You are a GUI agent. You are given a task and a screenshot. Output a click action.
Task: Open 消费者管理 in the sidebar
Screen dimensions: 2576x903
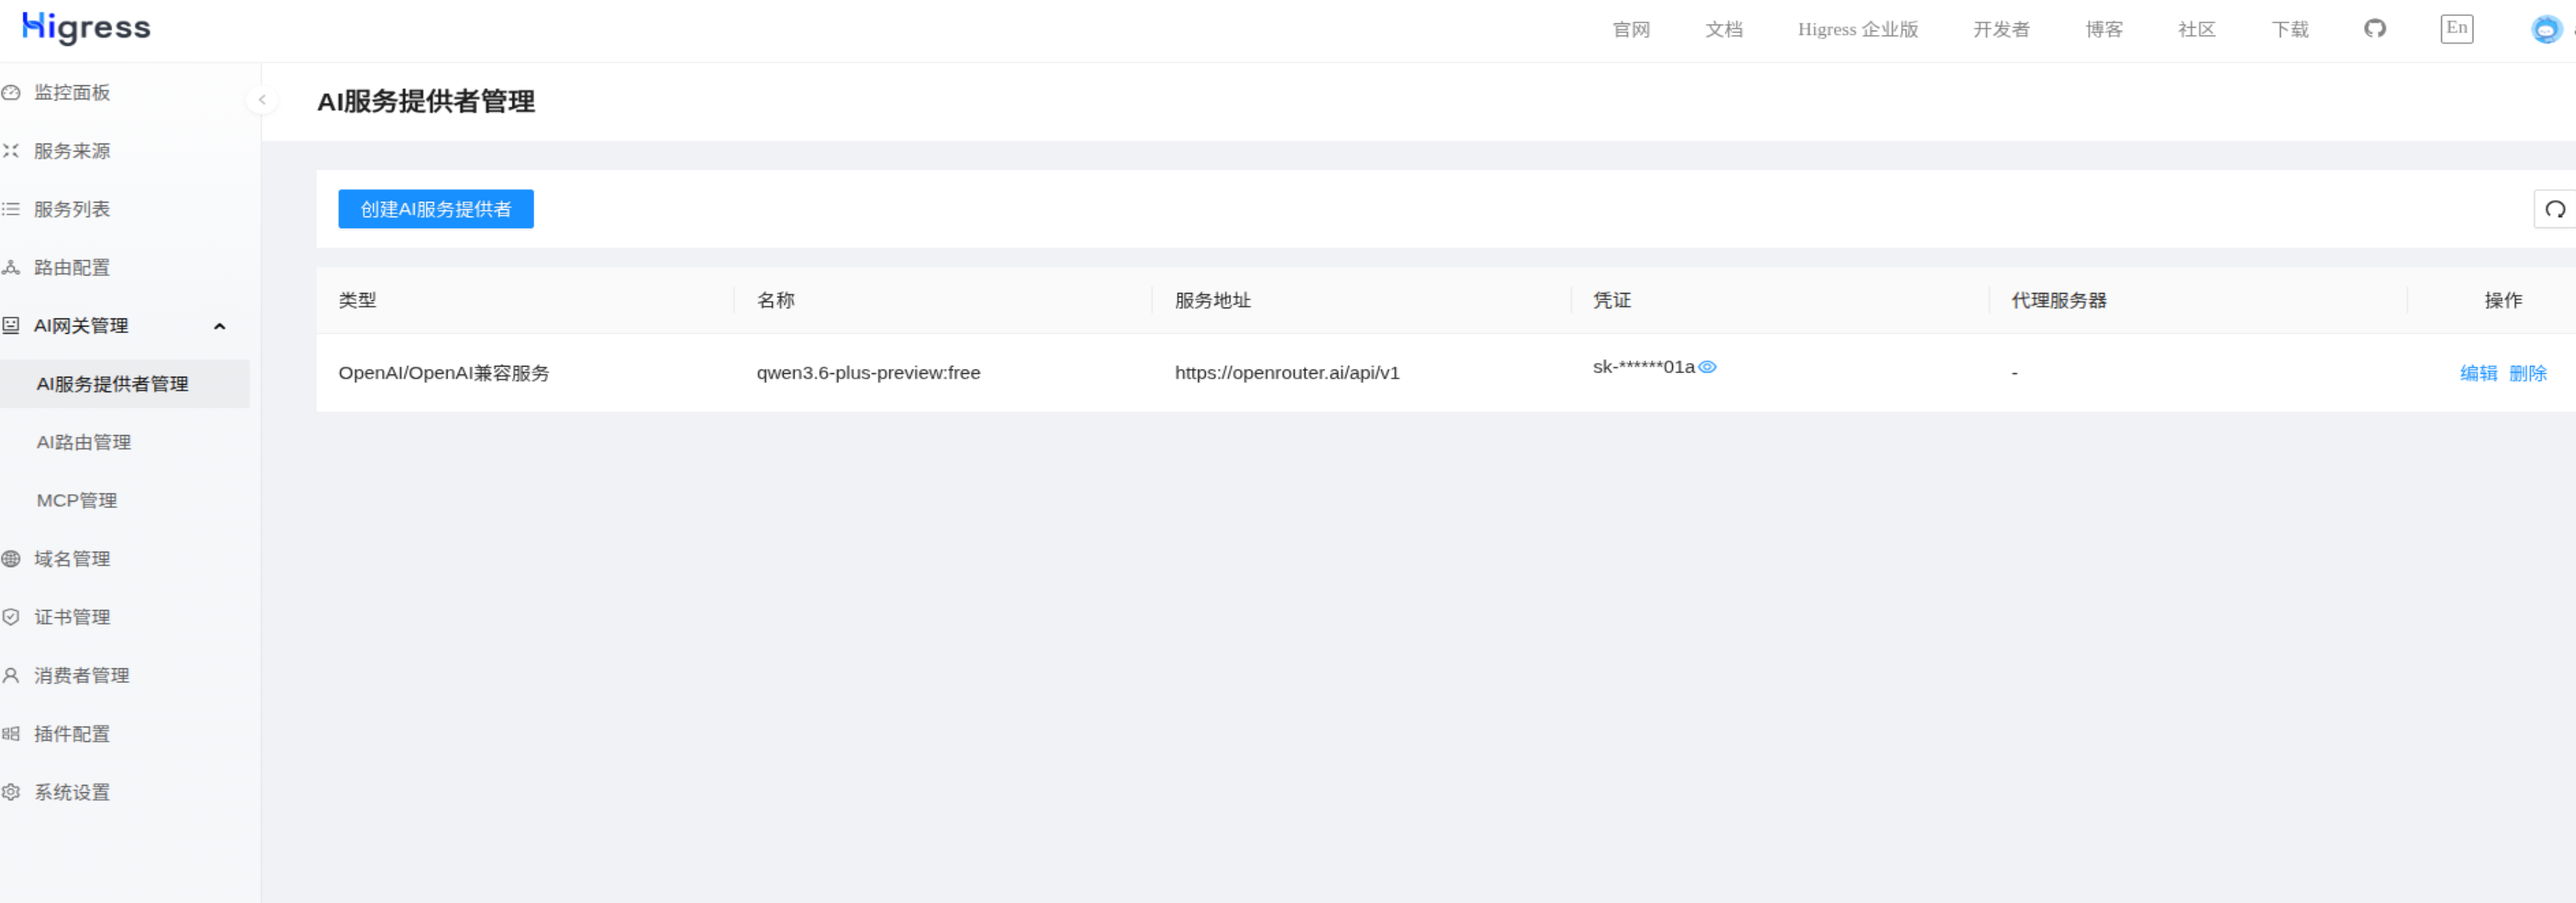(81, 675)
